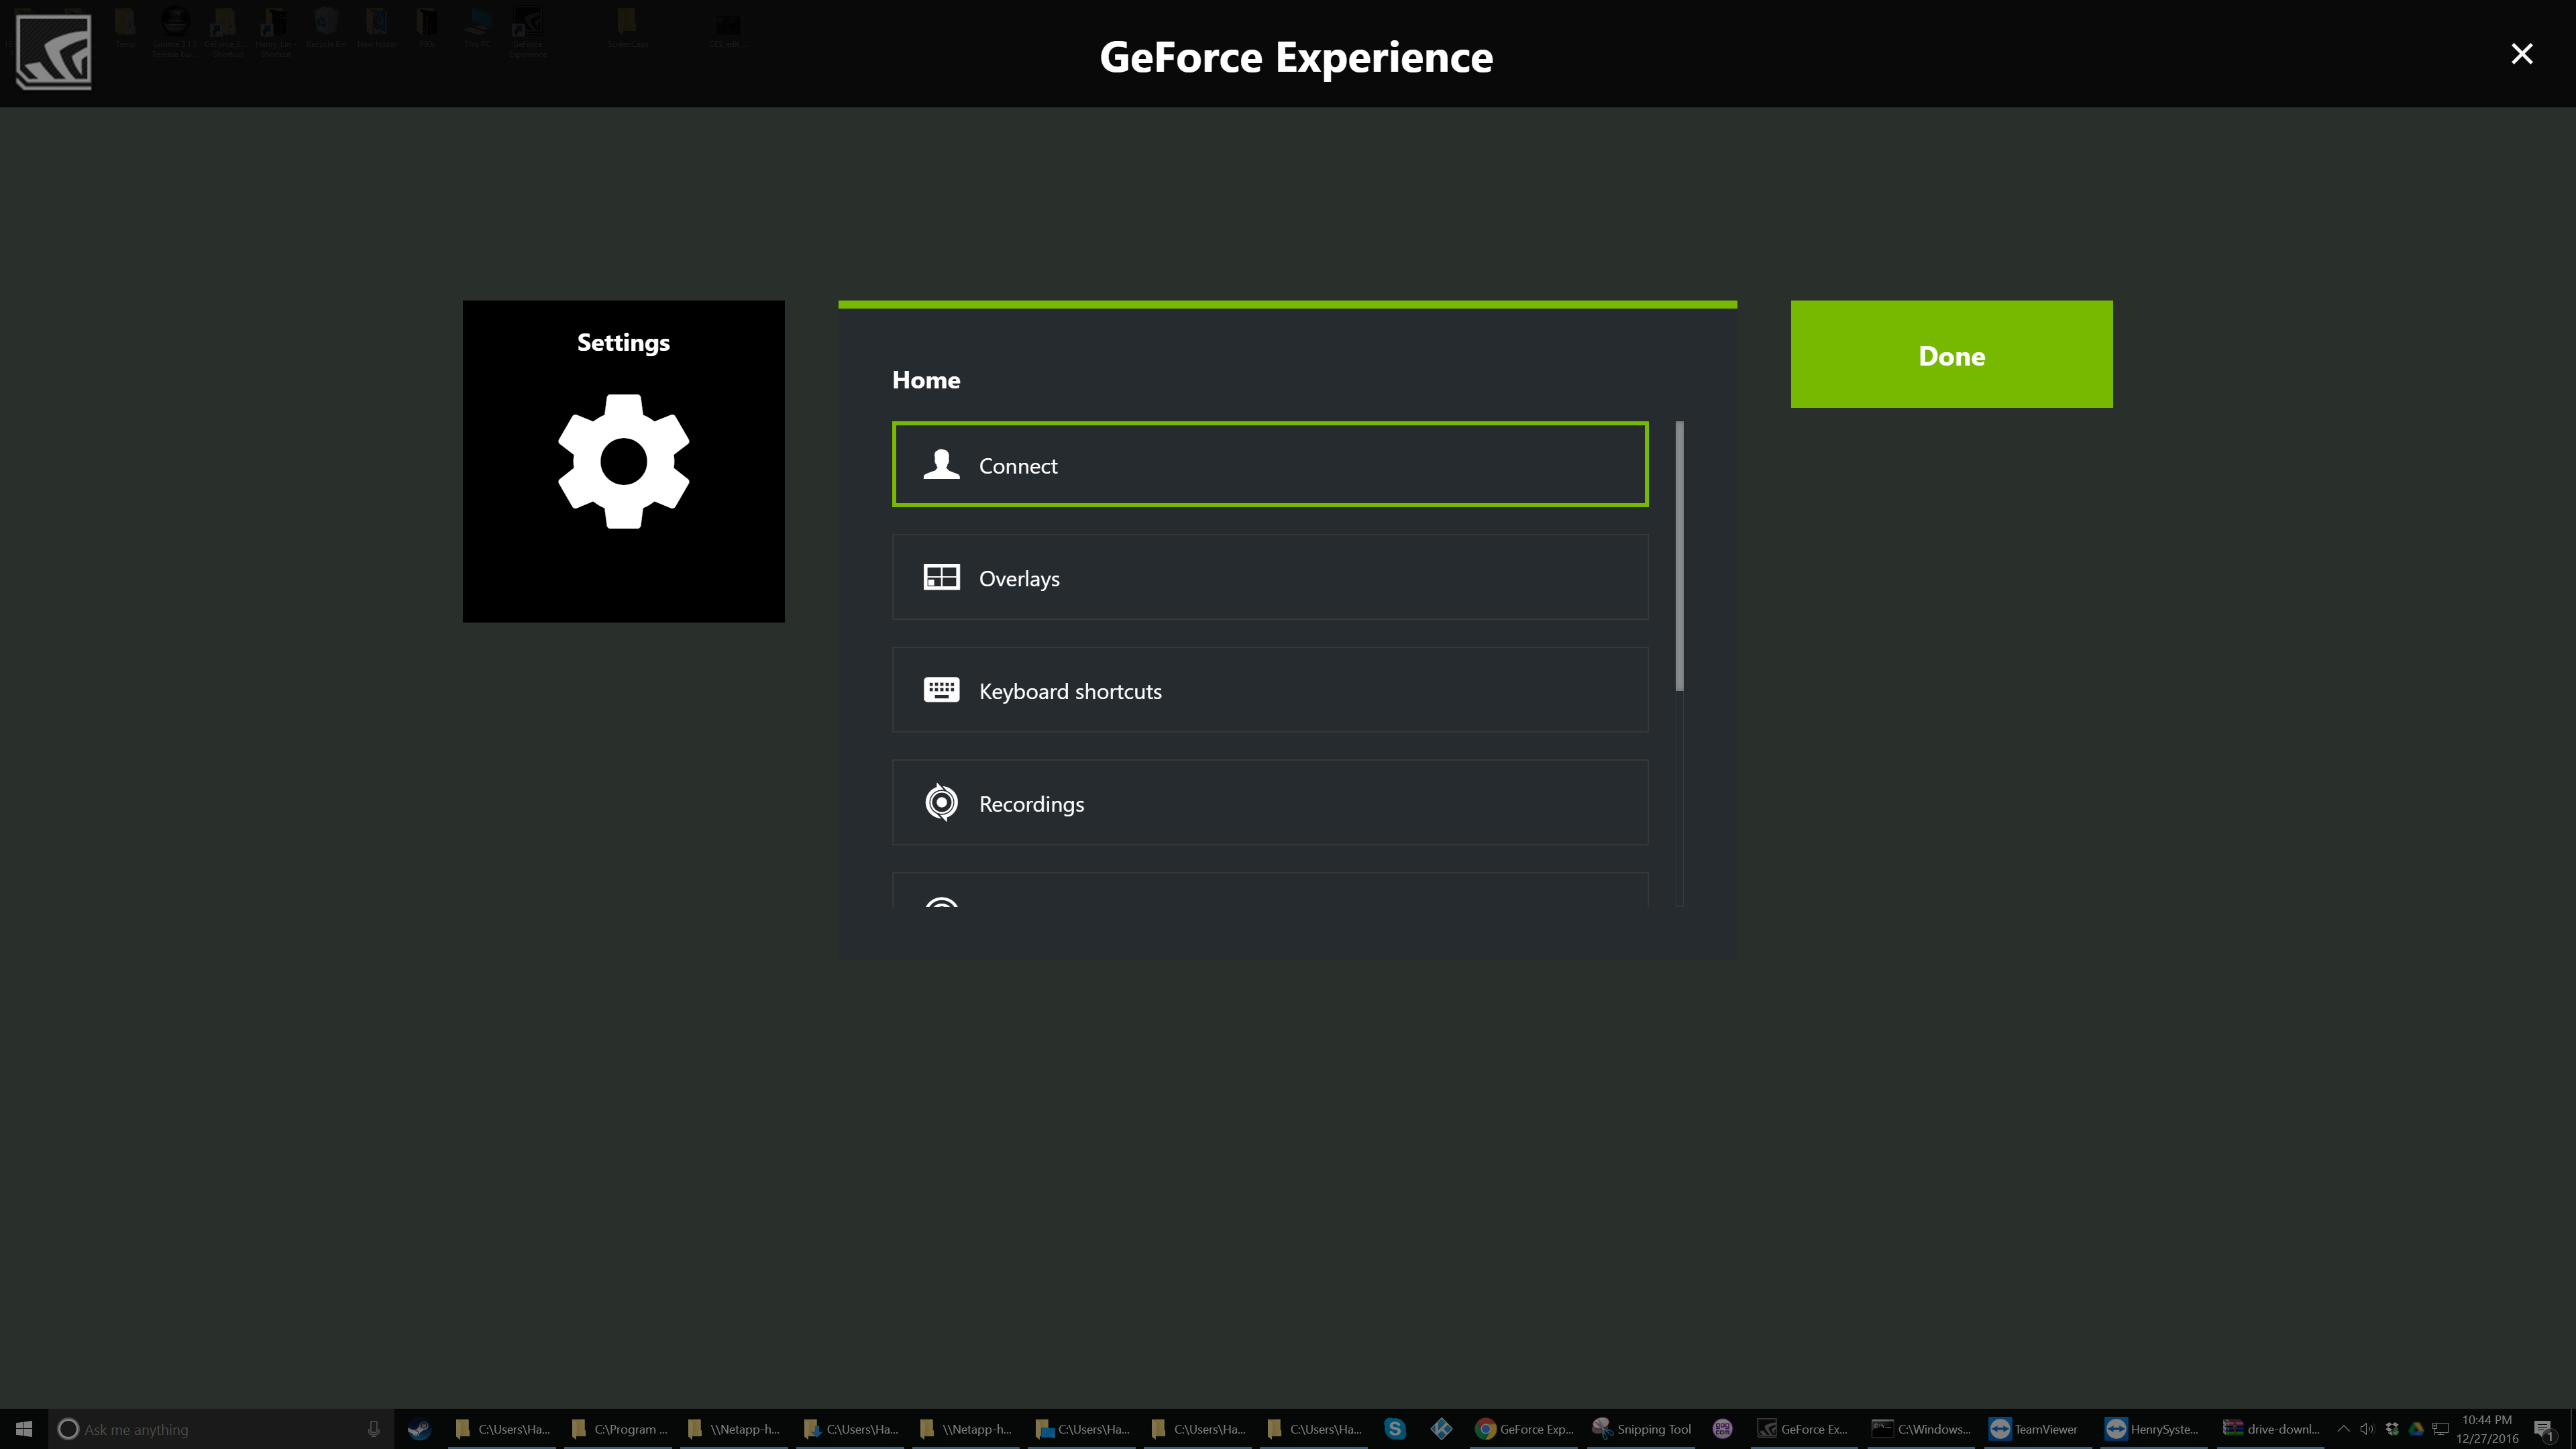Click the volume speaker tray icon

(x=2367, y=1429)
